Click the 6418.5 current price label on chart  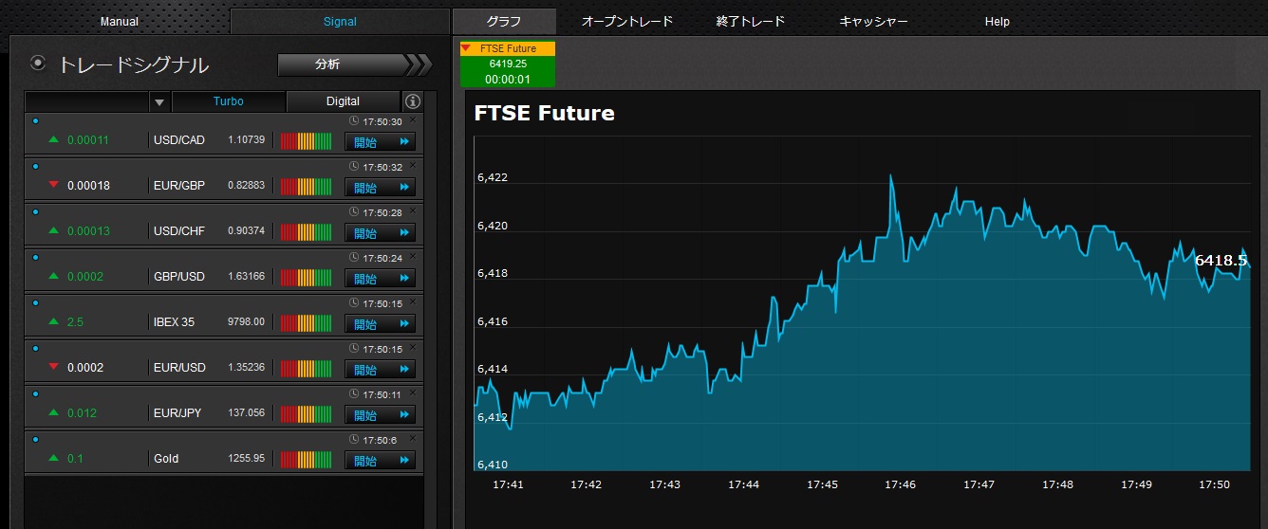pyautogui.click(x=1221, y=260)
